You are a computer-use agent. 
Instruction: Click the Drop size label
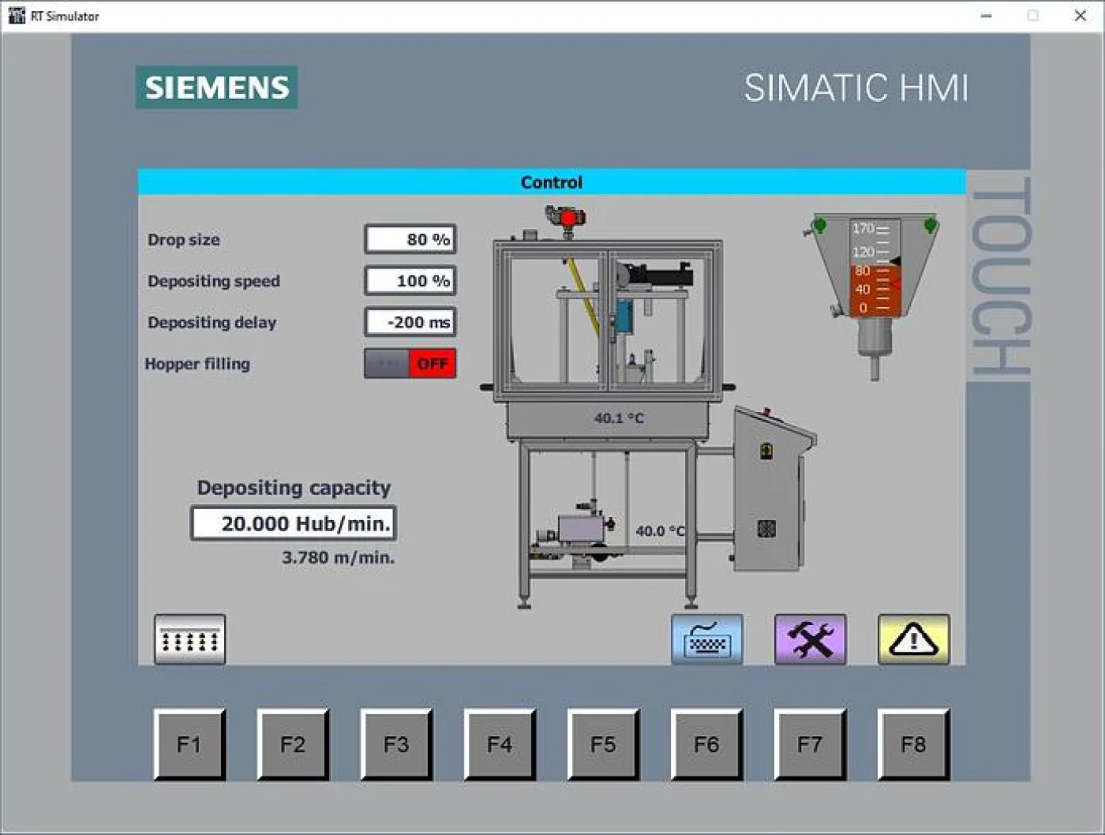(184, 240)
